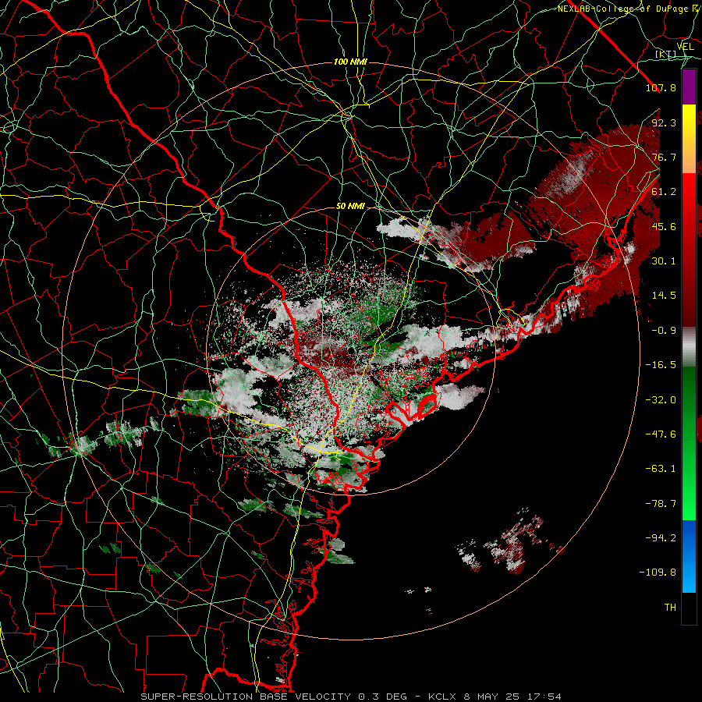
Task: Click the VEL legend title
Action: [685, 47]
